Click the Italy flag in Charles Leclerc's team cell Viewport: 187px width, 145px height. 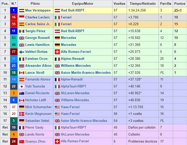pyautogui.click(x=57, y=18)
